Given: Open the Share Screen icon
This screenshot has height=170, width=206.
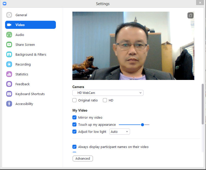Looking at the screenshot, I should [x=9, y=45].
